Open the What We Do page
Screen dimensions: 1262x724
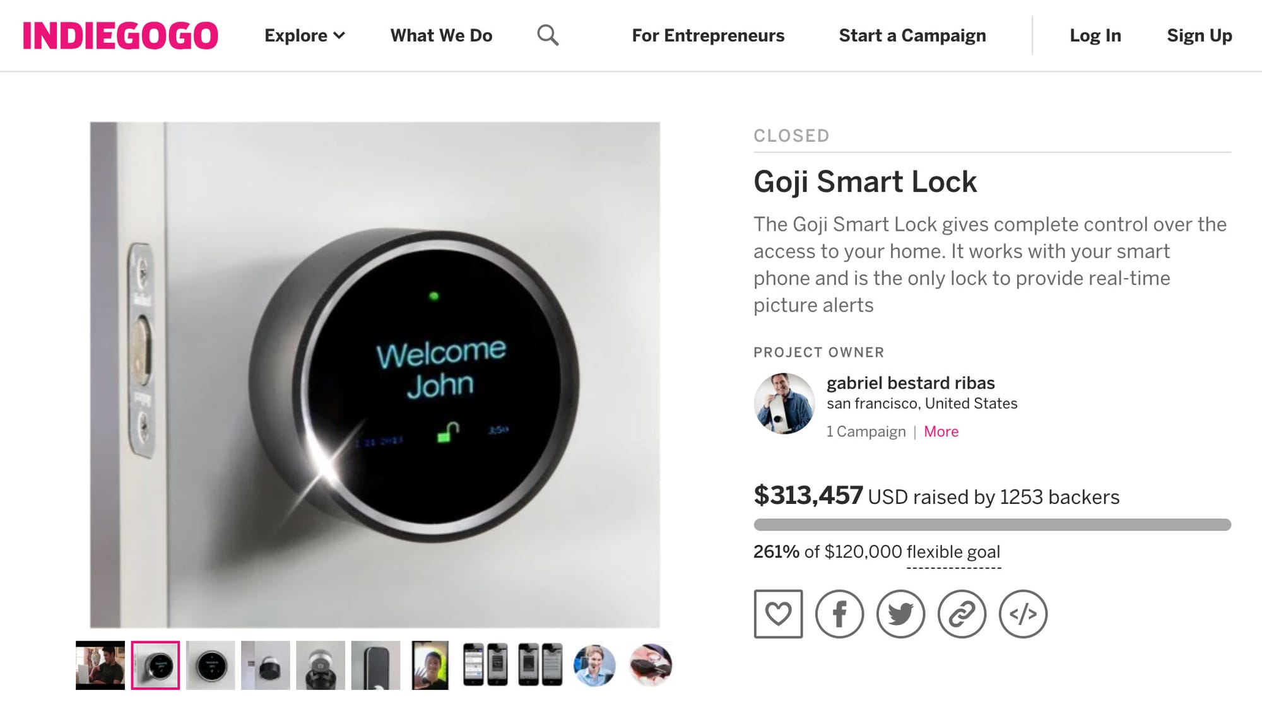coord(441,35)
